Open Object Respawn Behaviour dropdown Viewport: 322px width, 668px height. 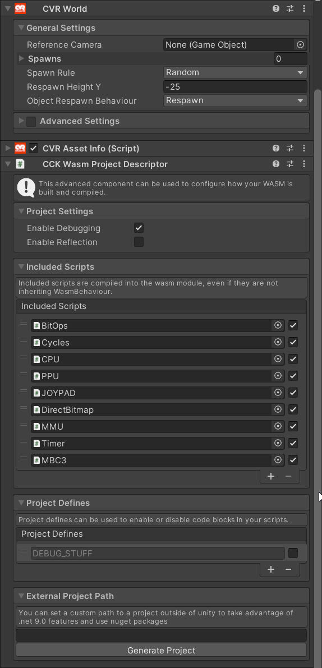tap(235, 100)
